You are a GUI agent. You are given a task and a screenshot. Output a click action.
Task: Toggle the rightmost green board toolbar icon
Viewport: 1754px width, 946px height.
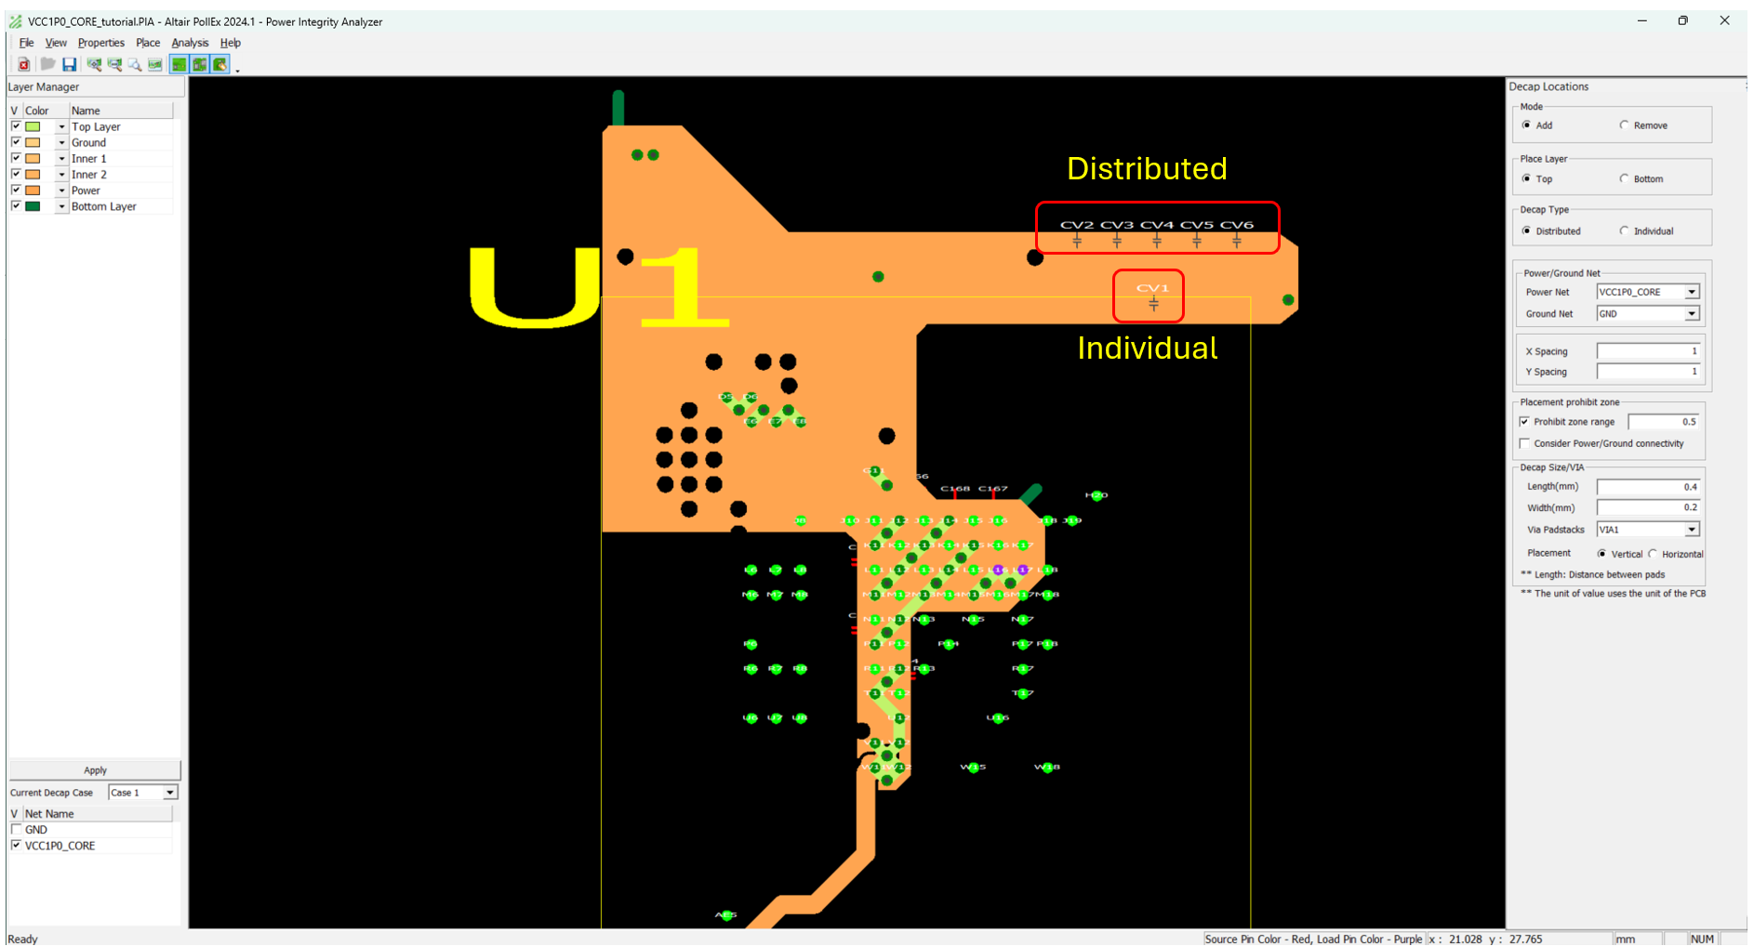point(220,64)
